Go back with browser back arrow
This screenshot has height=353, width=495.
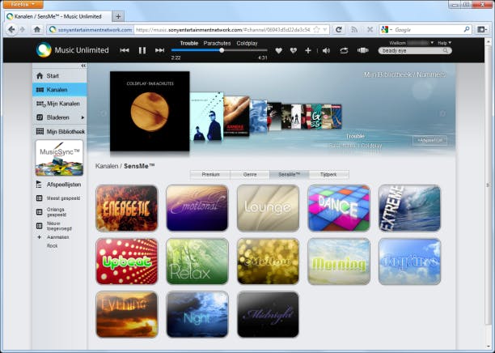tap(11, 30)
